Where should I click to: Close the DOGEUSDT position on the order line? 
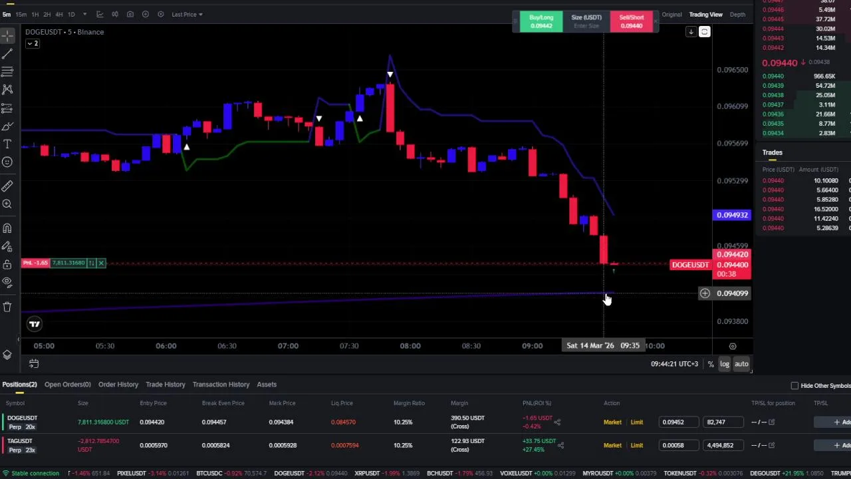point(101,263)
